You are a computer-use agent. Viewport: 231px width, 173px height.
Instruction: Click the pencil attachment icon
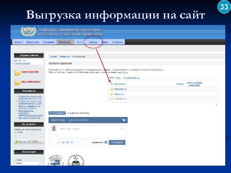click(x=59, y=142)
